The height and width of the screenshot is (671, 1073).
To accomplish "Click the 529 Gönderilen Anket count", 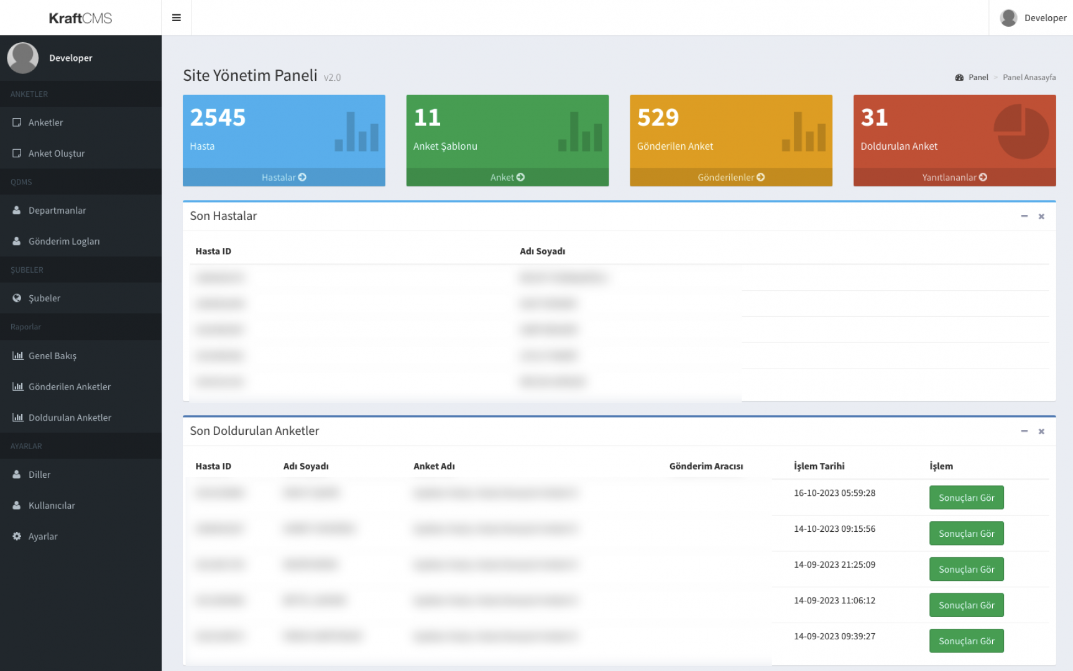I will coord(658,117).
